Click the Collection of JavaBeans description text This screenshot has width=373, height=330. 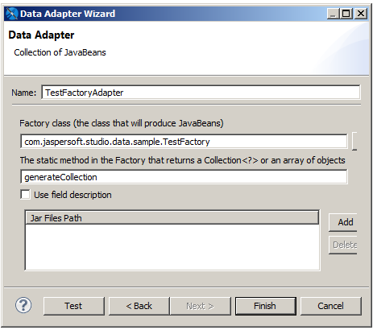(x=60, y=52)
